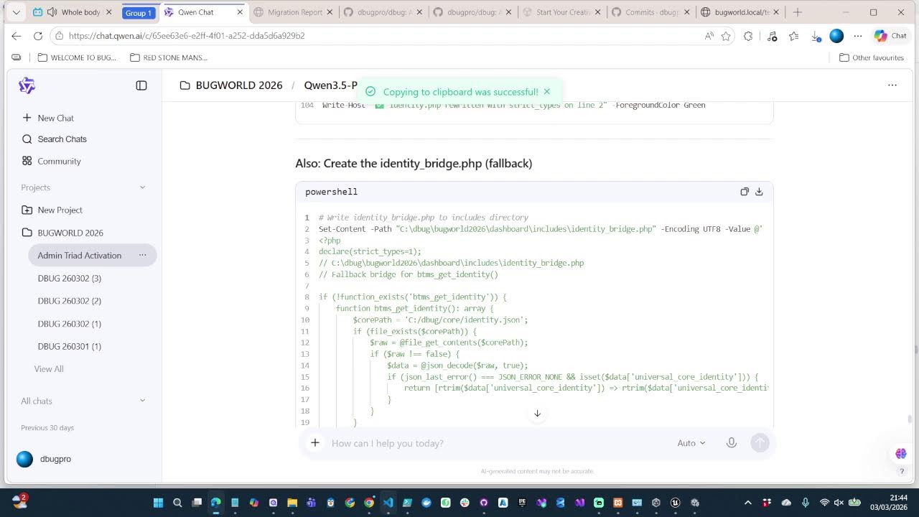Open RED STONE MANS... bookmark folder
The width and height of the screenshot is (919, 517).
(169, 57)
